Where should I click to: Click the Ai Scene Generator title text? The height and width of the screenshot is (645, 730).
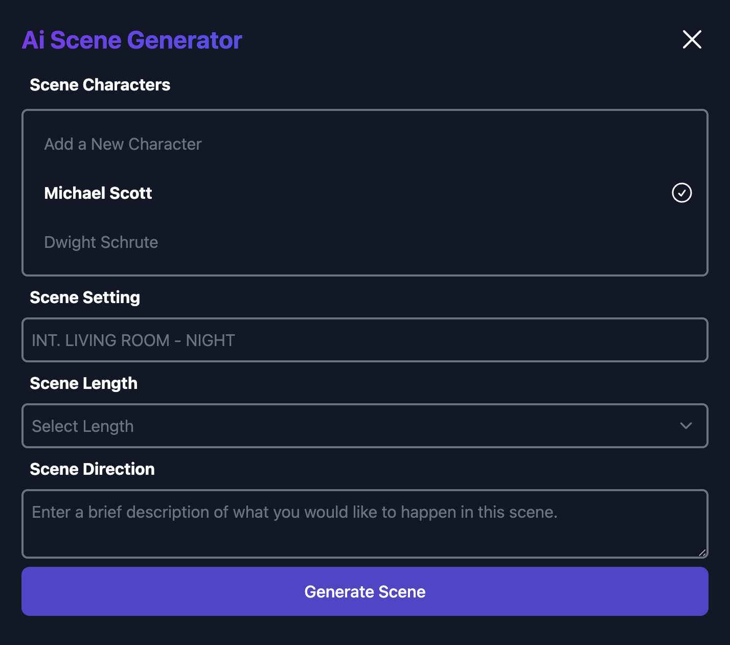point(132,40)
